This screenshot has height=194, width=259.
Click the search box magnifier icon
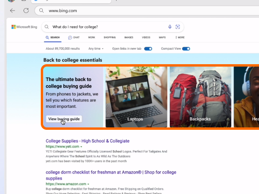pyautogui.click(x=47, y=27)
